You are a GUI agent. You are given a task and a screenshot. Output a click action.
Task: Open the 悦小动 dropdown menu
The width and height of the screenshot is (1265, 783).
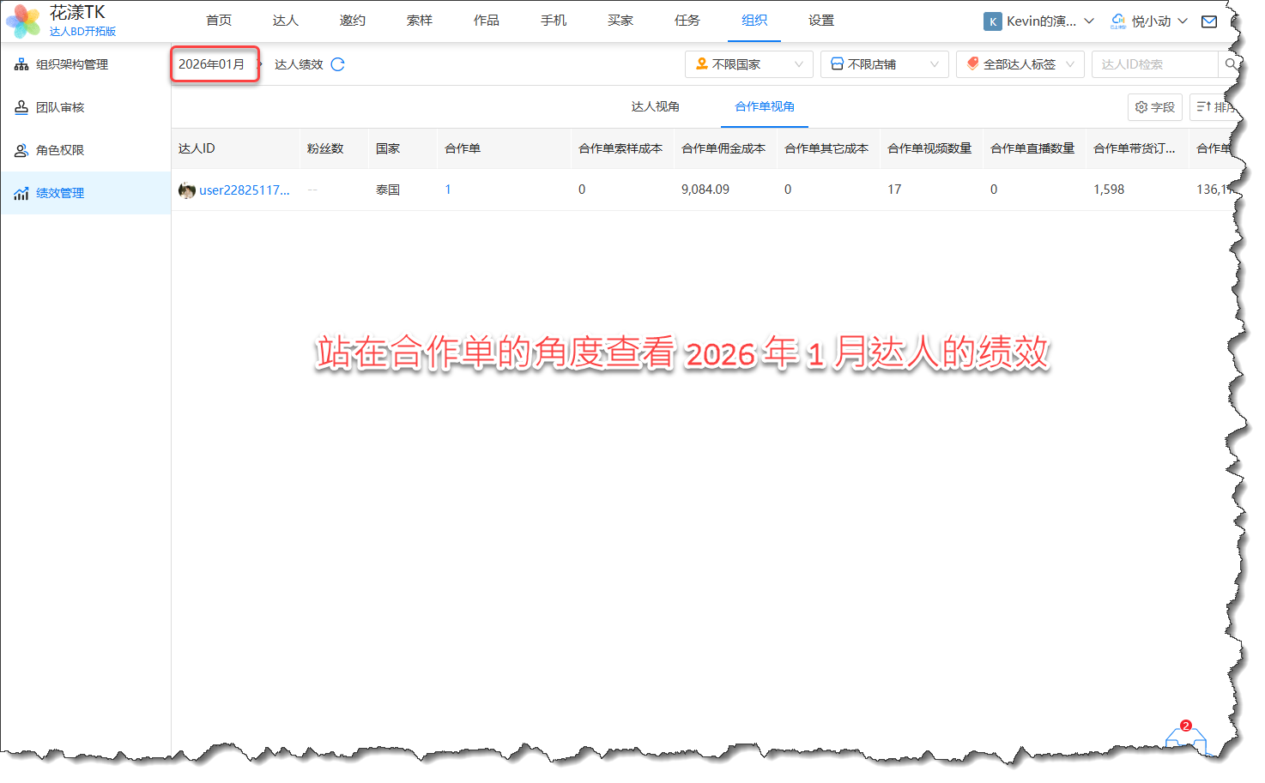(1149, 21)
